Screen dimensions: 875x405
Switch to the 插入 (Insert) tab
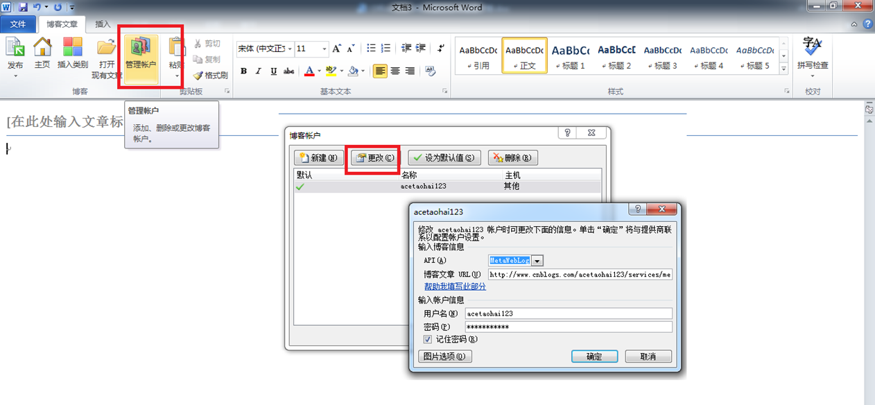click(103, 24)
